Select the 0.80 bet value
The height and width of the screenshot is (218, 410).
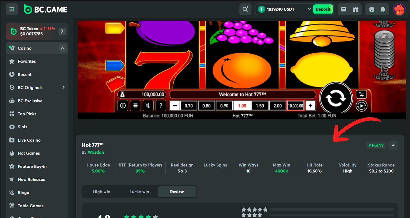pyautogui.click(x=206, y=106)
